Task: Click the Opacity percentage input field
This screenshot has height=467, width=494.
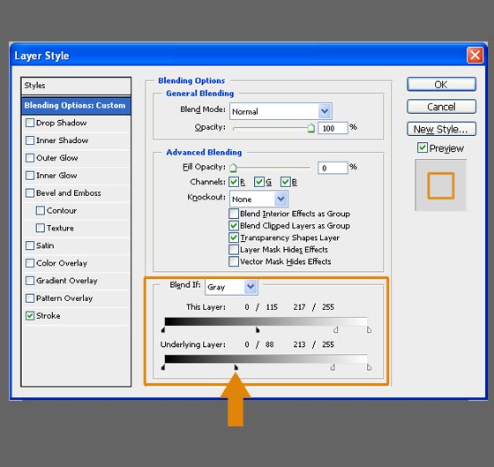Action: [333, 128]
